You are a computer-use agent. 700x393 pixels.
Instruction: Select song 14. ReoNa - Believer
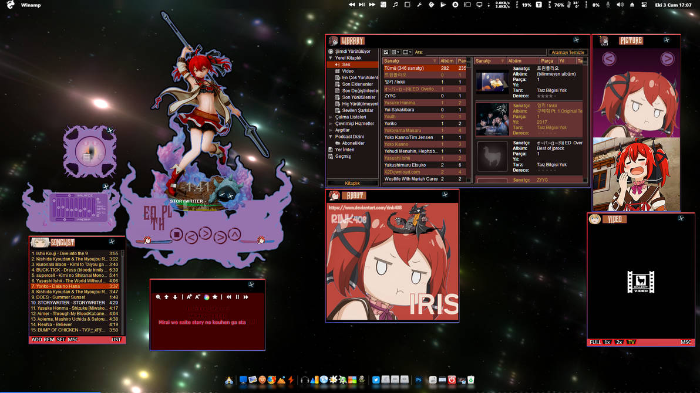click(x=75, y=325)
